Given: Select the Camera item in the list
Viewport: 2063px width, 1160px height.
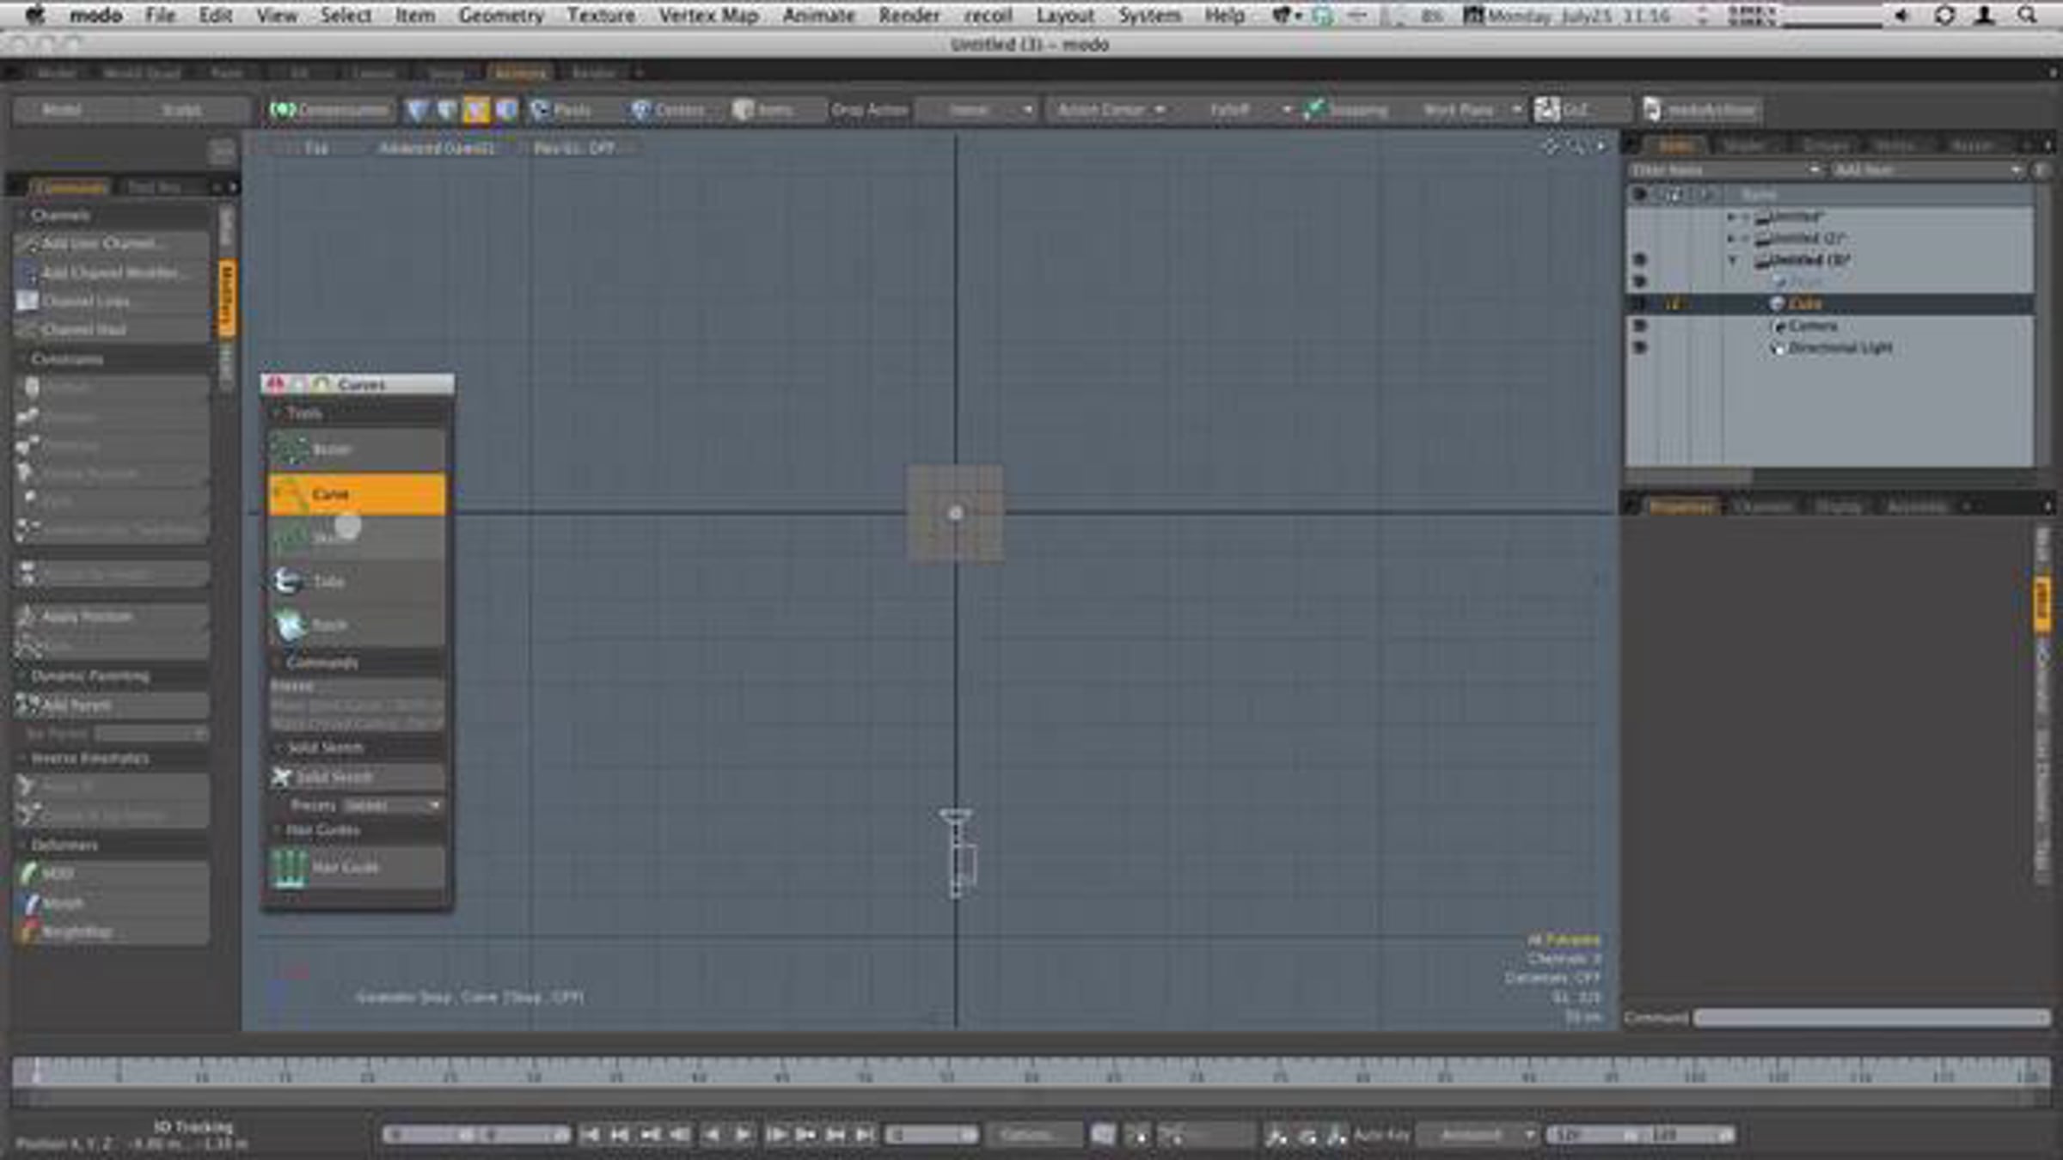Looking at the screenshot, I should [1812, 326].
